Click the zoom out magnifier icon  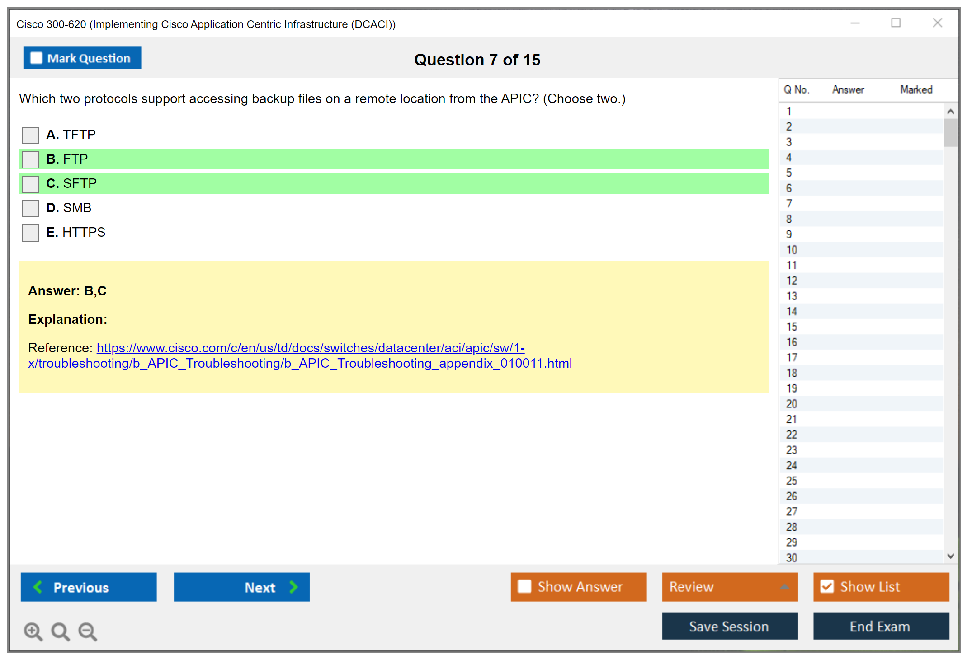(88, 631)
